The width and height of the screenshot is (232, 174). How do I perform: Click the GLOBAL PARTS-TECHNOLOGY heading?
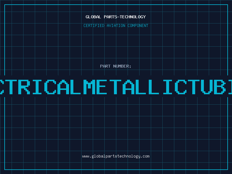(116, 17)
